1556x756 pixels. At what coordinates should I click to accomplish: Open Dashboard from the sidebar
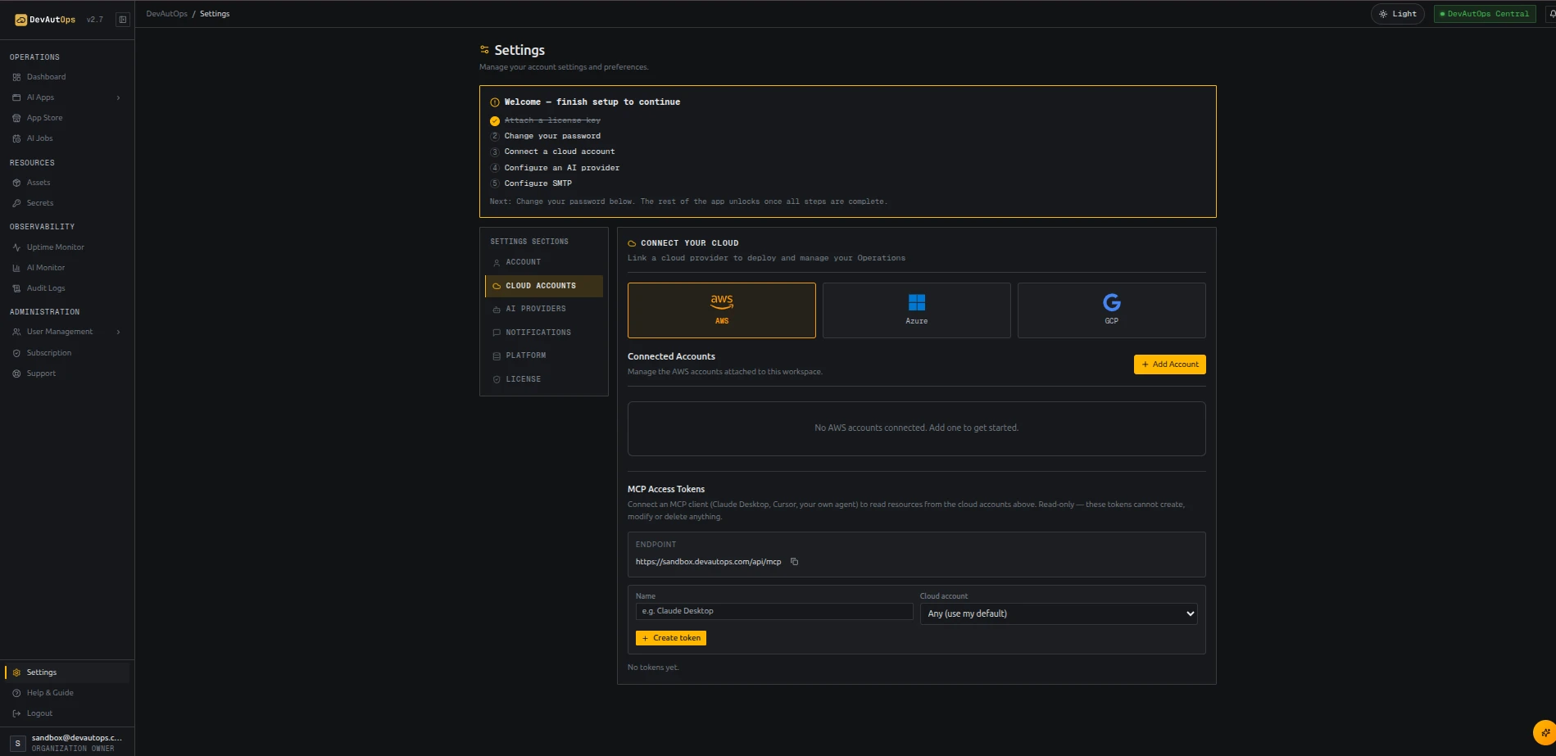(46, 77)
